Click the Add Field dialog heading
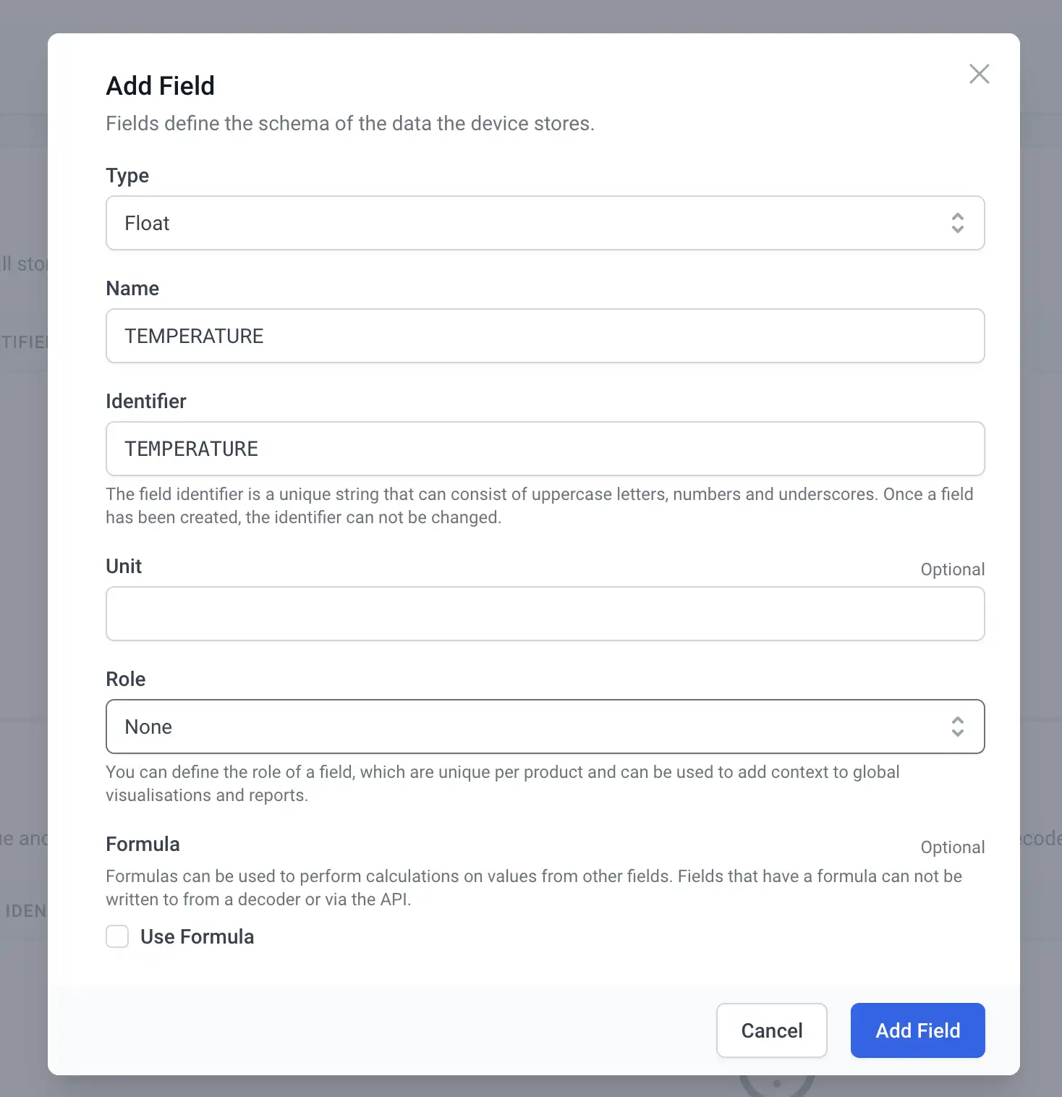The height and width of the screenshot is (1097, 1062). 160,85
